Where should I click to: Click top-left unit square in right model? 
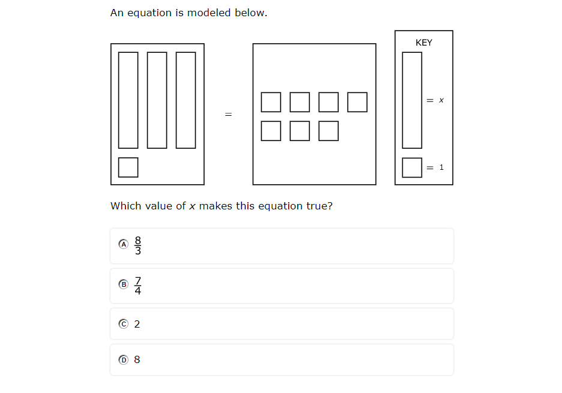[271, 102]
